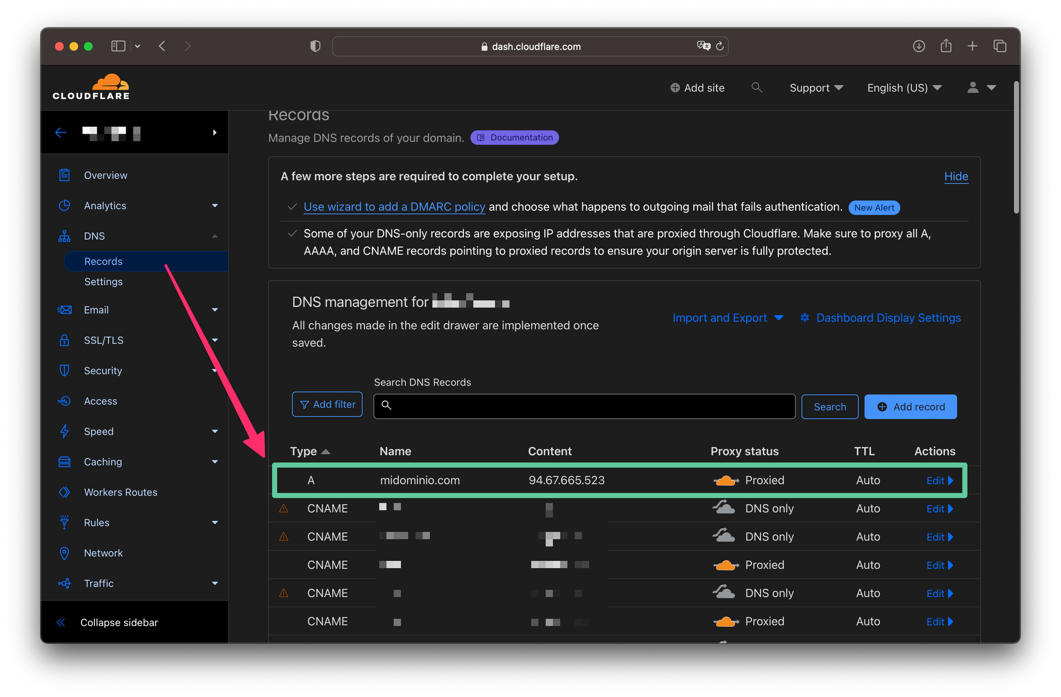Click the Safari share icon
Screen dimensions: 1061x697
pos(946,46)
